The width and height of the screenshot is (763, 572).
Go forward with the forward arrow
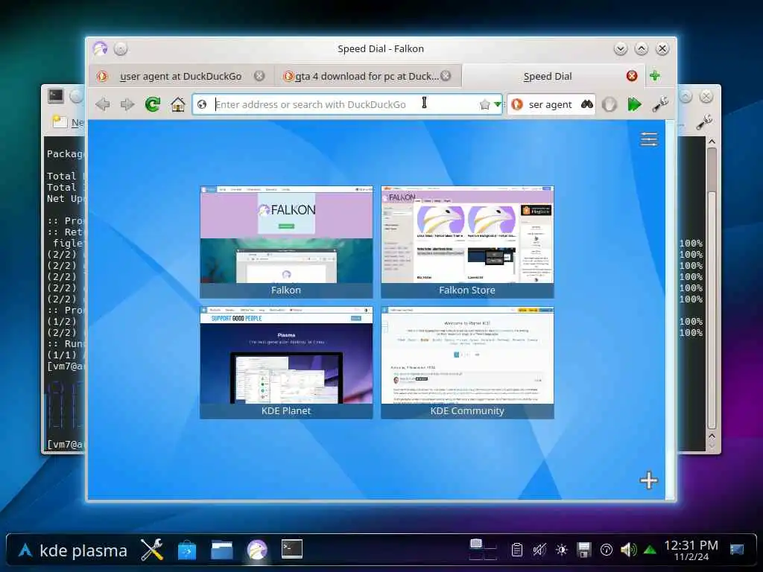(127, 104)
